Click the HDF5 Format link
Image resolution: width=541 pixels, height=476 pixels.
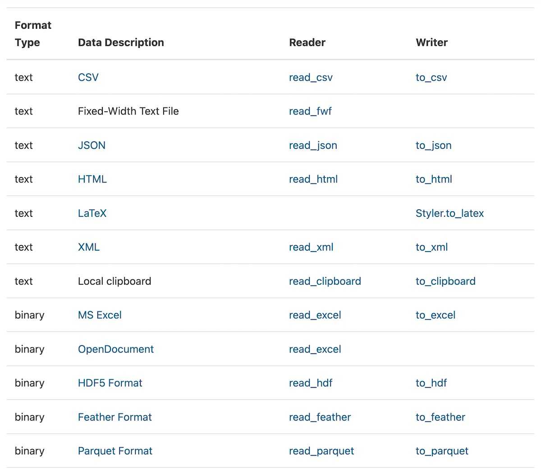(x=110, y=383)
